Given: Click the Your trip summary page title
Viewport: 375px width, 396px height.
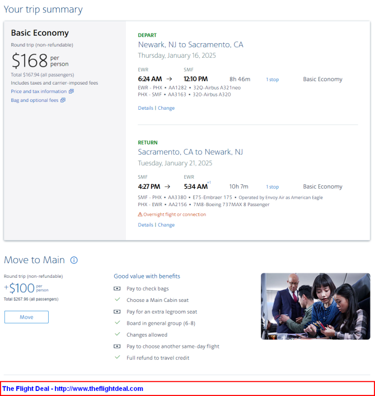Looking at the screenshot, I should click(43, 10).
